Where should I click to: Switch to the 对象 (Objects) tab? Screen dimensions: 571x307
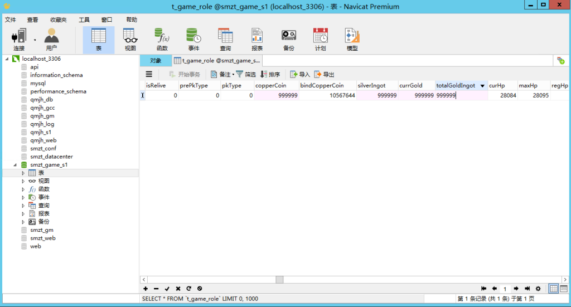point(156,61)
